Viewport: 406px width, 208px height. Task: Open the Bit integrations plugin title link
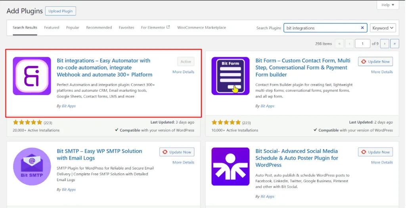click(x=105, y=68)
